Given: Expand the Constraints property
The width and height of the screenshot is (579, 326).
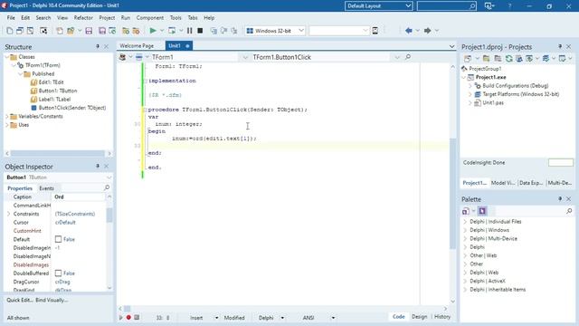Looking at the screenshot, I should click(x=9, y=214).
